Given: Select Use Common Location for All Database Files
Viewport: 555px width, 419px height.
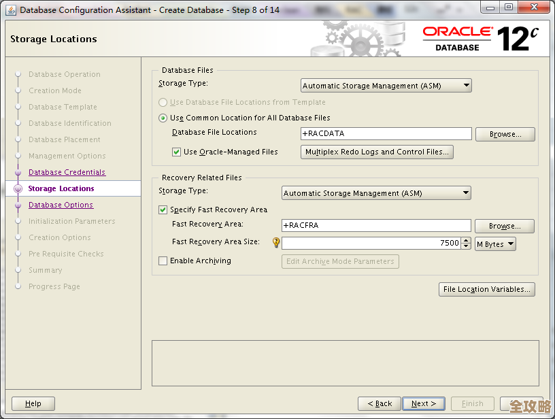Looking at the screenshot, I should tap(163, 117).
